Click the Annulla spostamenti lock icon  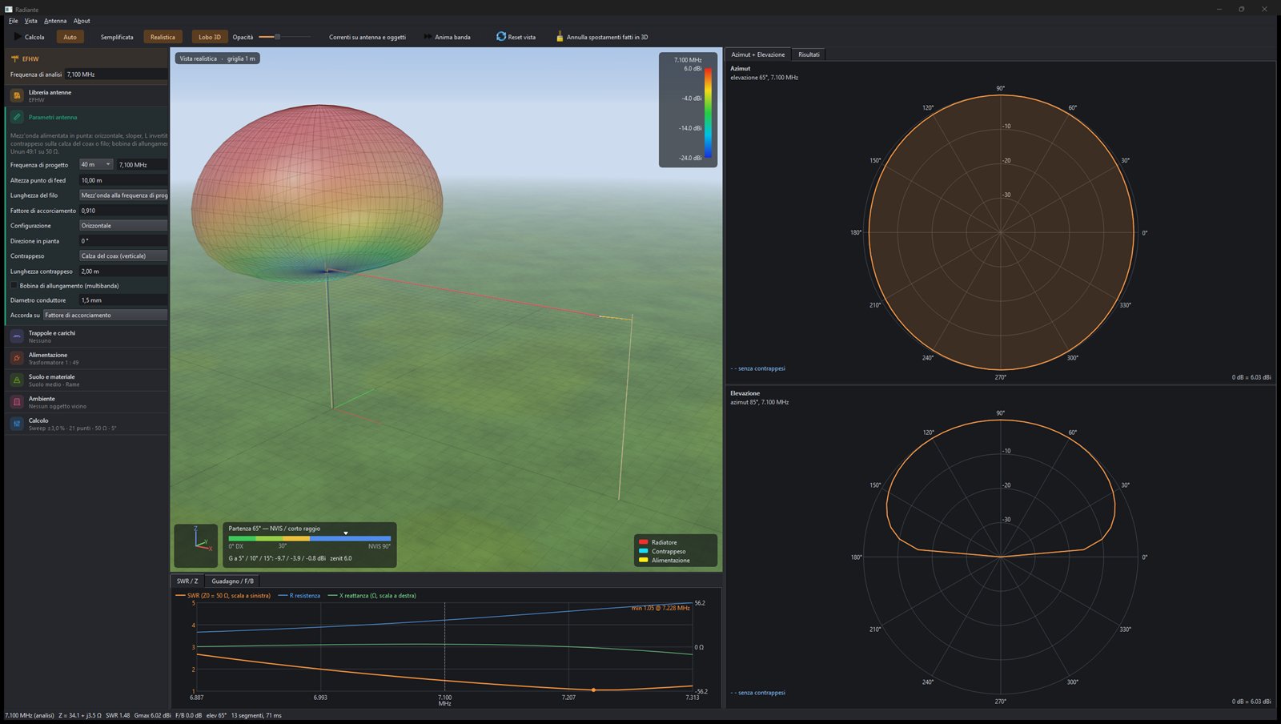pos(560,37)
